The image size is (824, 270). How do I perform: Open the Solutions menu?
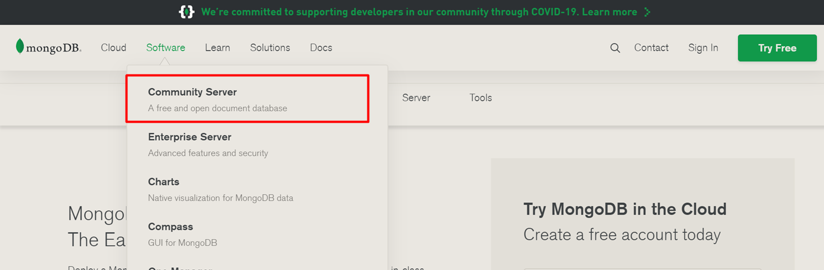(x=270, y=48)
